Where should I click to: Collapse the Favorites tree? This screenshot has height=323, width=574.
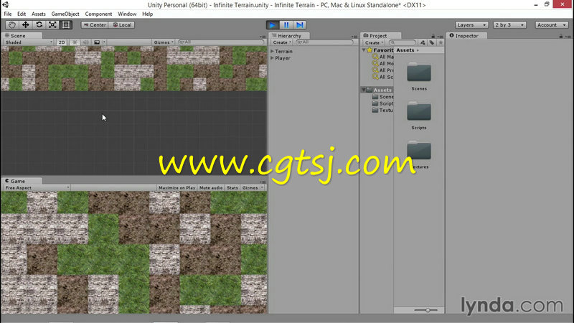[364, 50]
